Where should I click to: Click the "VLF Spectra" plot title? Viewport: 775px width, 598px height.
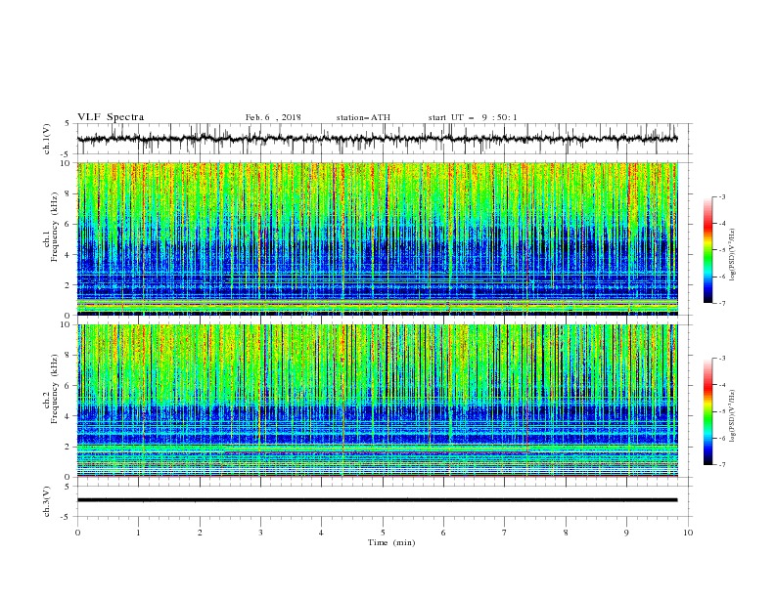(111, 117)
